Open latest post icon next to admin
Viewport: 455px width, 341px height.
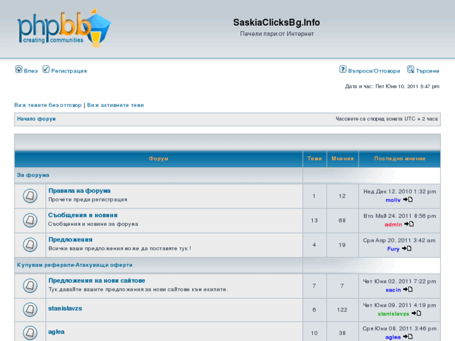click(409, 224)
